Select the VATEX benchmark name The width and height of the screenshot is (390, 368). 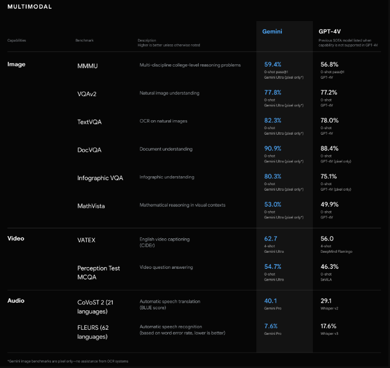click(87, 241)
